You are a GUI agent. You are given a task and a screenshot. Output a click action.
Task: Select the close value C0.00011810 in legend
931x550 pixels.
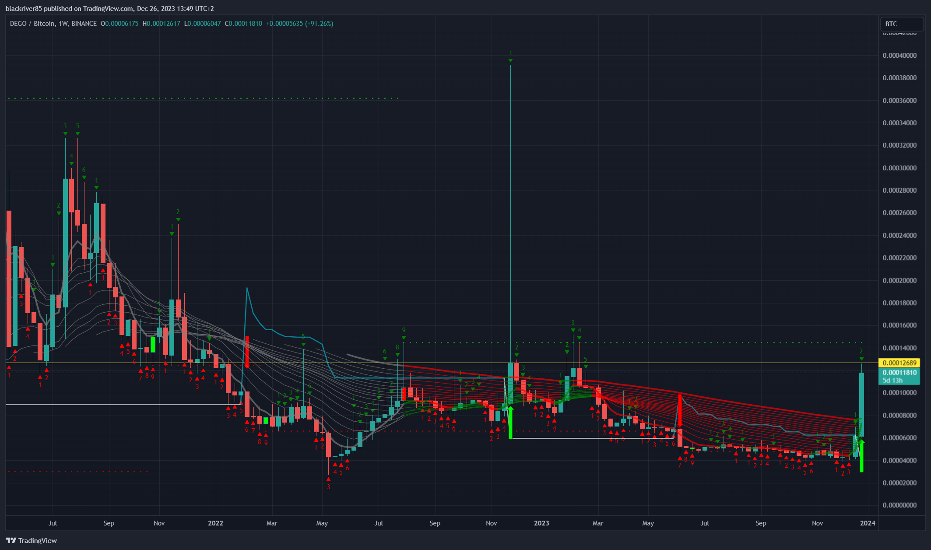click(243, 24)
